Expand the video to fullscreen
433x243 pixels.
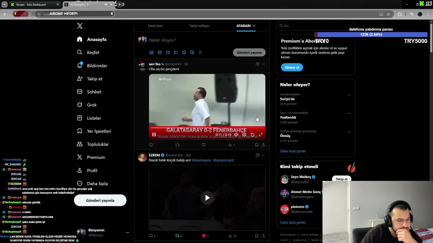(260, 135)
